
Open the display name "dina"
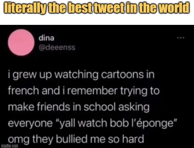coord(46,38)
